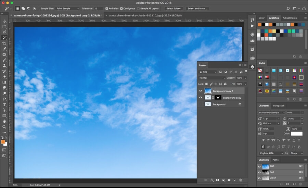The width and height of the screenshot is (308, 188).
Task: Select the Hand tool
Action: 4,121
